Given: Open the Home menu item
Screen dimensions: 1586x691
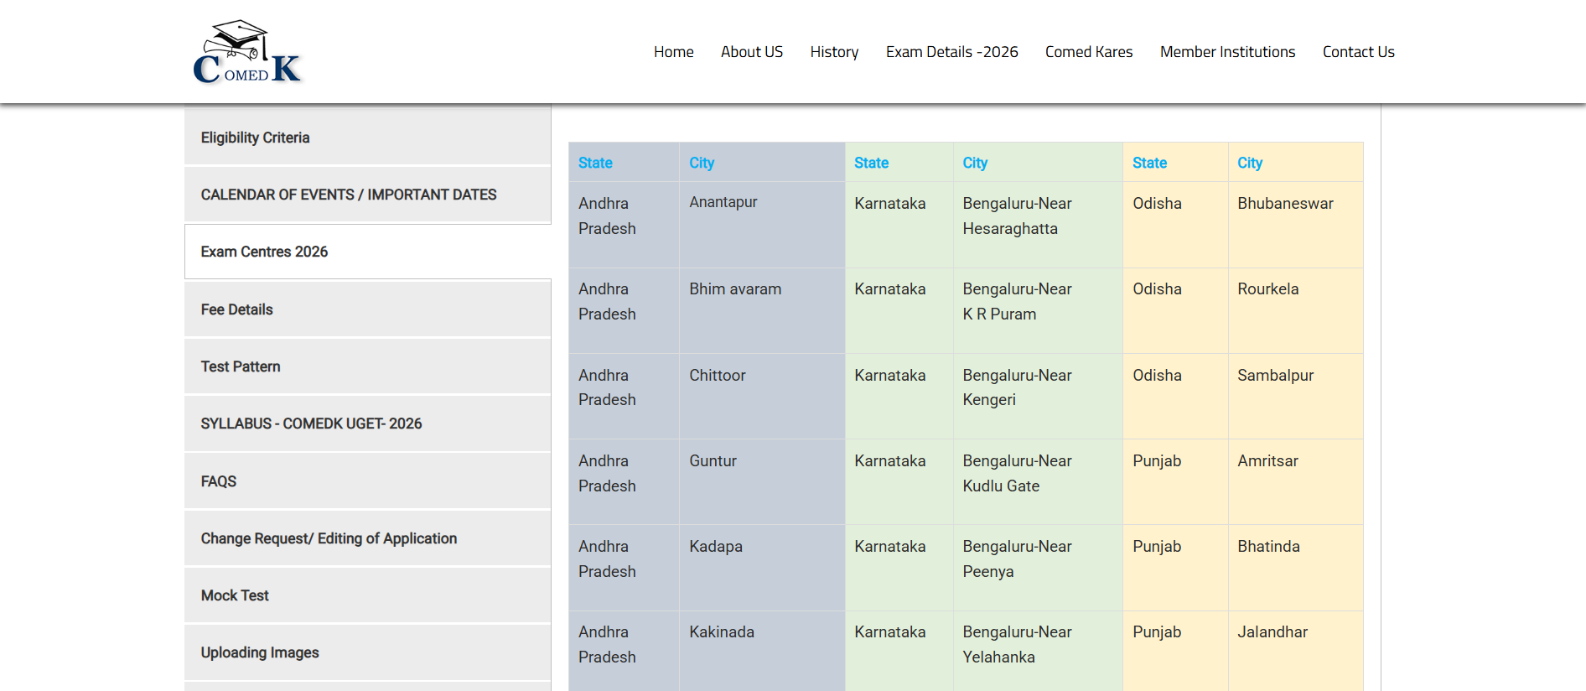Looking at the screenshot, I should pyautogui.click(x=673, y=52).
